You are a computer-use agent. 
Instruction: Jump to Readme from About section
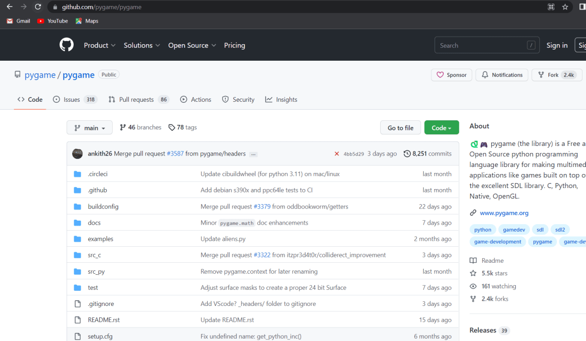coord(487,261)
